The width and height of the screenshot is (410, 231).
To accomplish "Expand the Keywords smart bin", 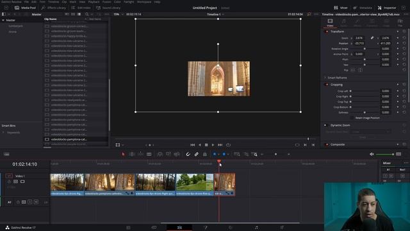I will click(3, 133).
